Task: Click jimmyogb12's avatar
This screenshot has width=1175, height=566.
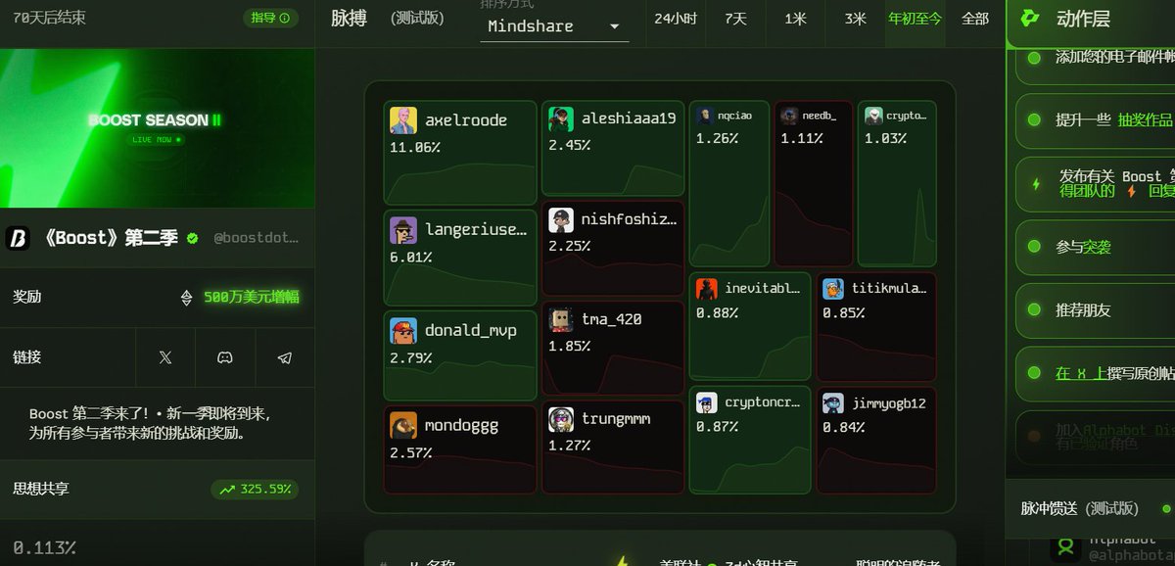Action: (x=833, y=402)
